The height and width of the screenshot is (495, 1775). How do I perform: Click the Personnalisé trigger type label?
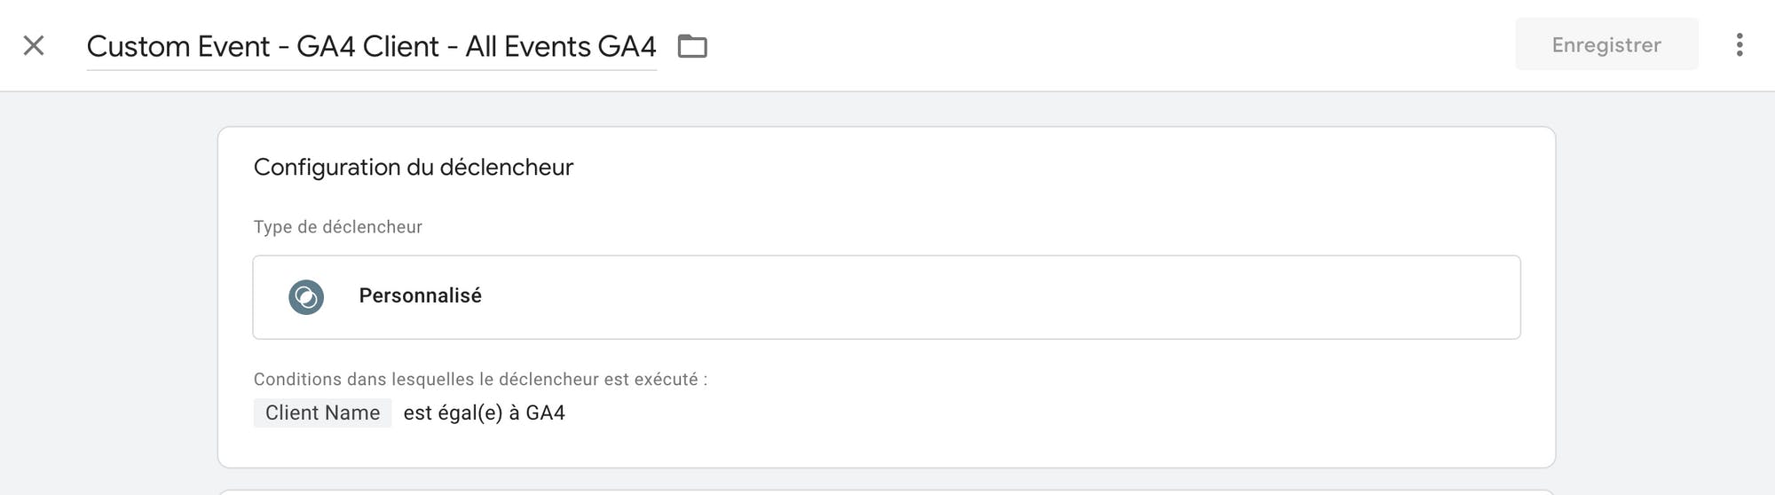[x=420, y=295]
